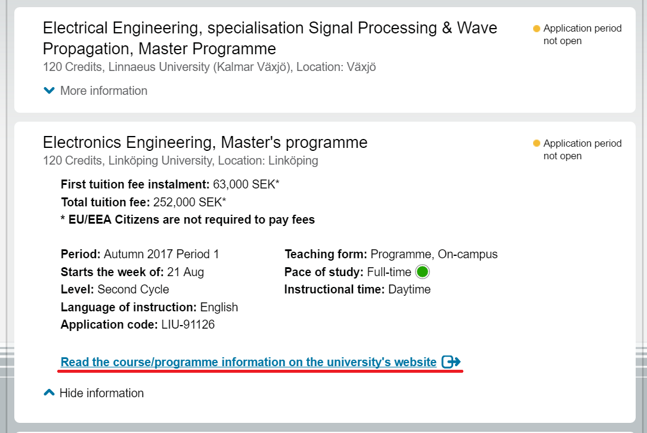Collapse details with Hide information

[101, 393]
